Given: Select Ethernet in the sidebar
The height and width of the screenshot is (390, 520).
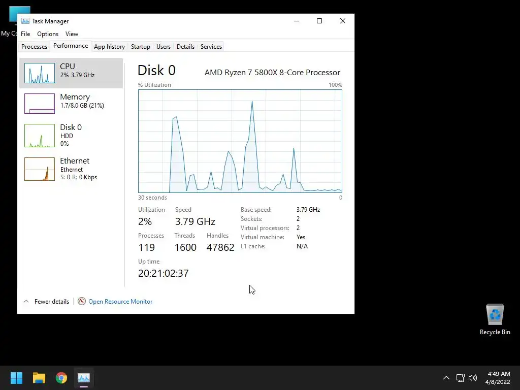Looking at the screenshot, I should (71, 169).
